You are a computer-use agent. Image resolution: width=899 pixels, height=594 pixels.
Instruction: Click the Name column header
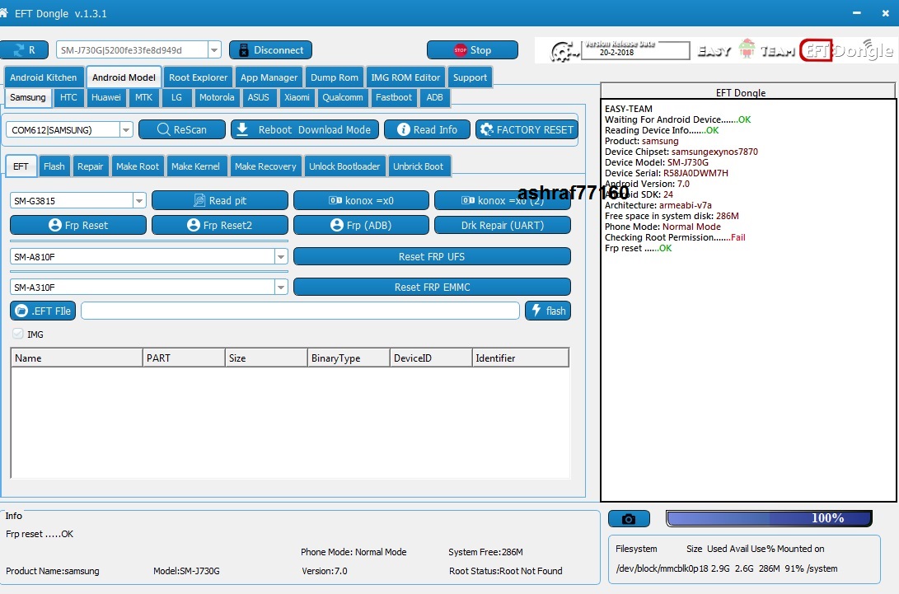point(77,358)
